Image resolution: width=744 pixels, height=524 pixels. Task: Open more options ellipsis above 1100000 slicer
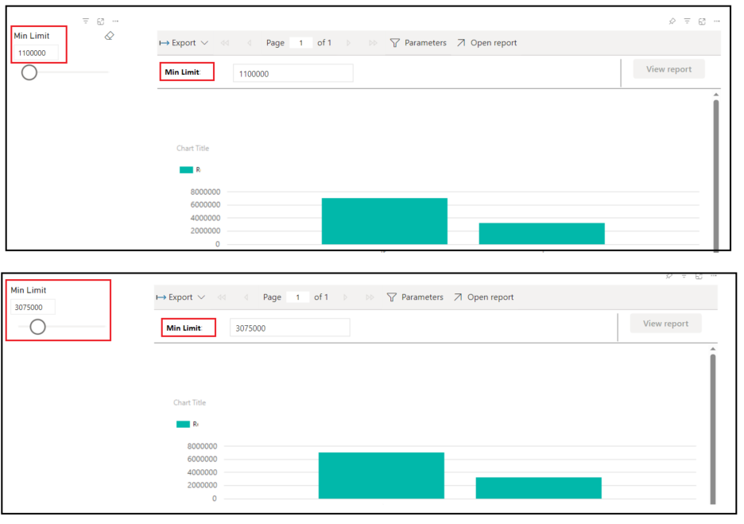[115, 21]
